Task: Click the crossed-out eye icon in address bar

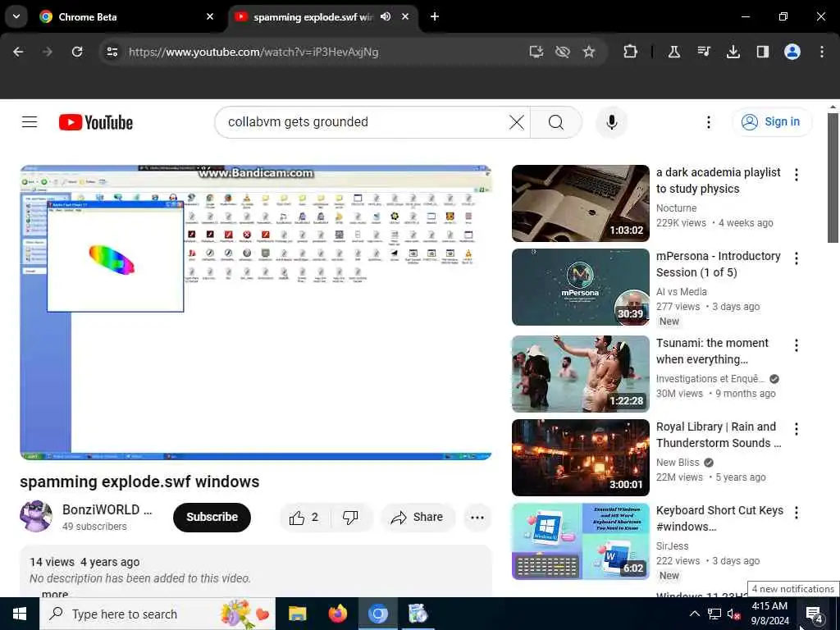Action: (562, 52)
